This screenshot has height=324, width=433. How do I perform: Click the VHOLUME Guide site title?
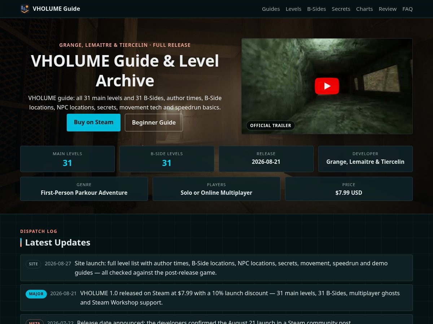click(x=56, y=9)
